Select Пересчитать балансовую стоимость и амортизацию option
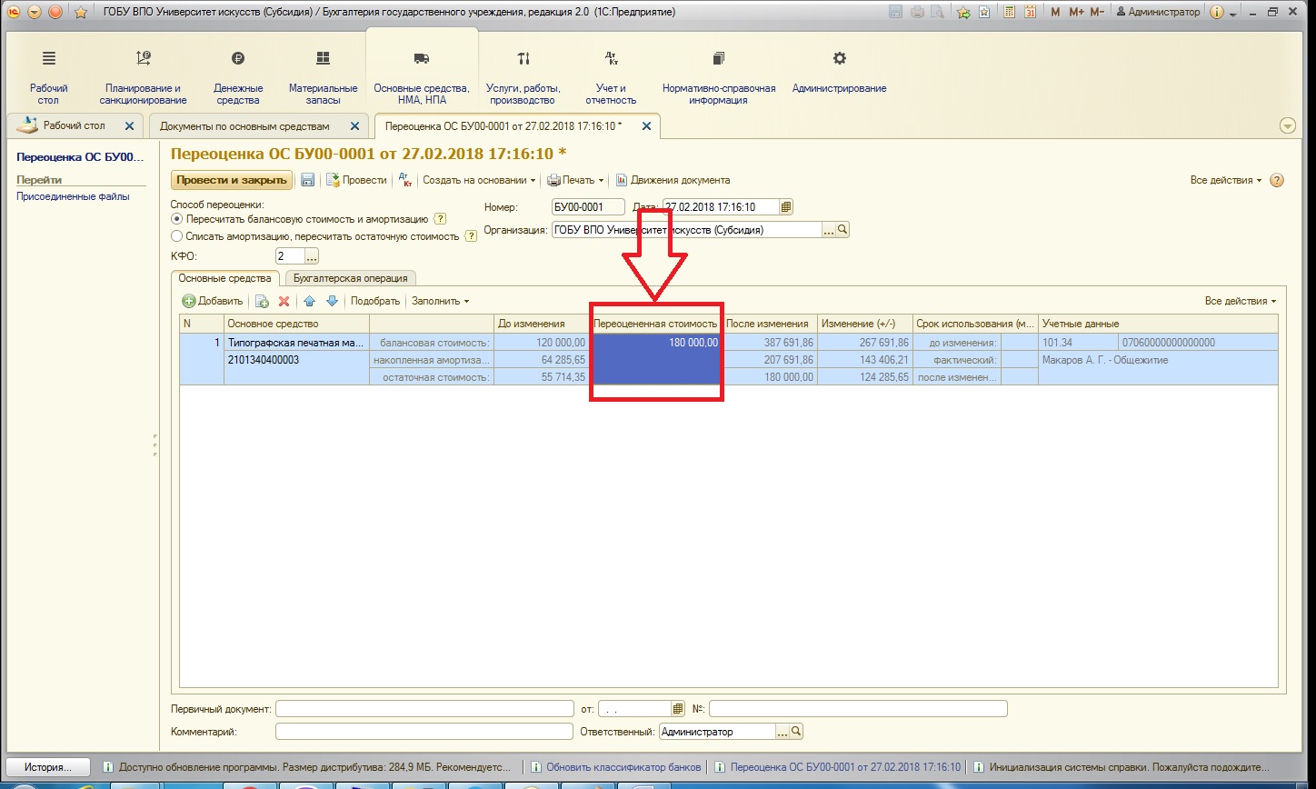 176,219
